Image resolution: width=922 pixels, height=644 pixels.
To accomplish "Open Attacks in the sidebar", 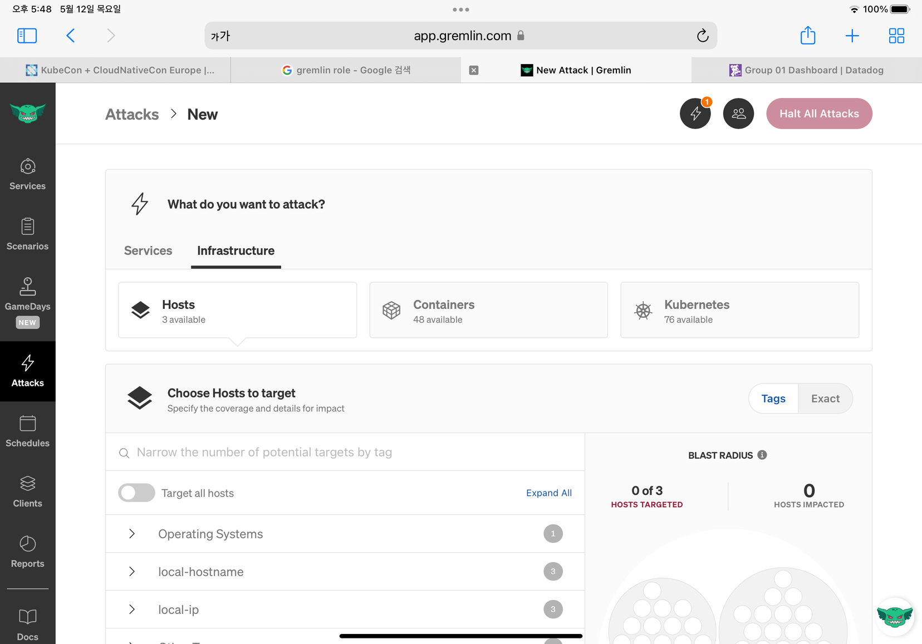I will 28,371.
